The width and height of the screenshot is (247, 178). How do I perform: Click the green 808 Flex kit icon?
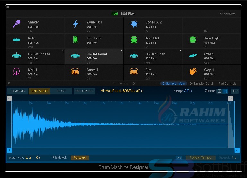point(115,13)
